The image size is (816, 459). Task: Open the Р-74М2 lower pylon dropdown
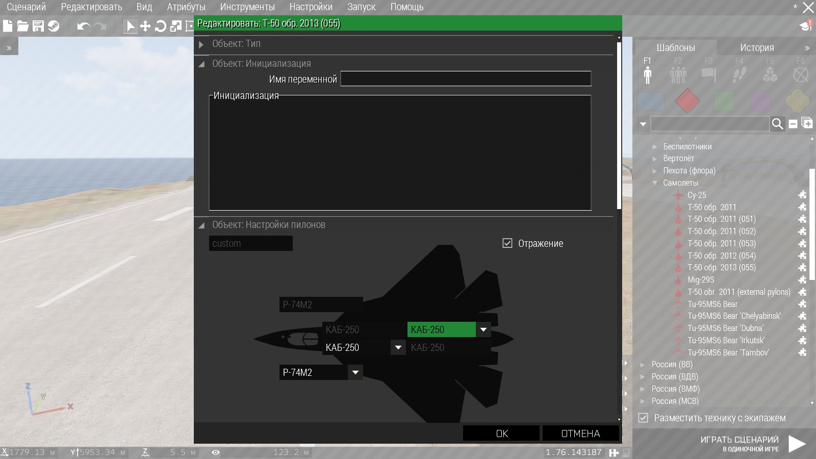coord(355,373)
